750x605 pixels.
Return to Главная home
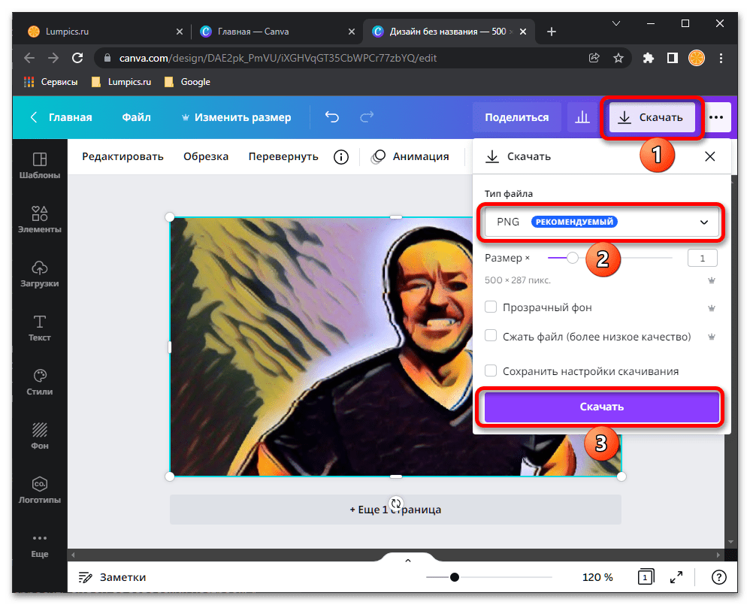click(x=61, y=117)
